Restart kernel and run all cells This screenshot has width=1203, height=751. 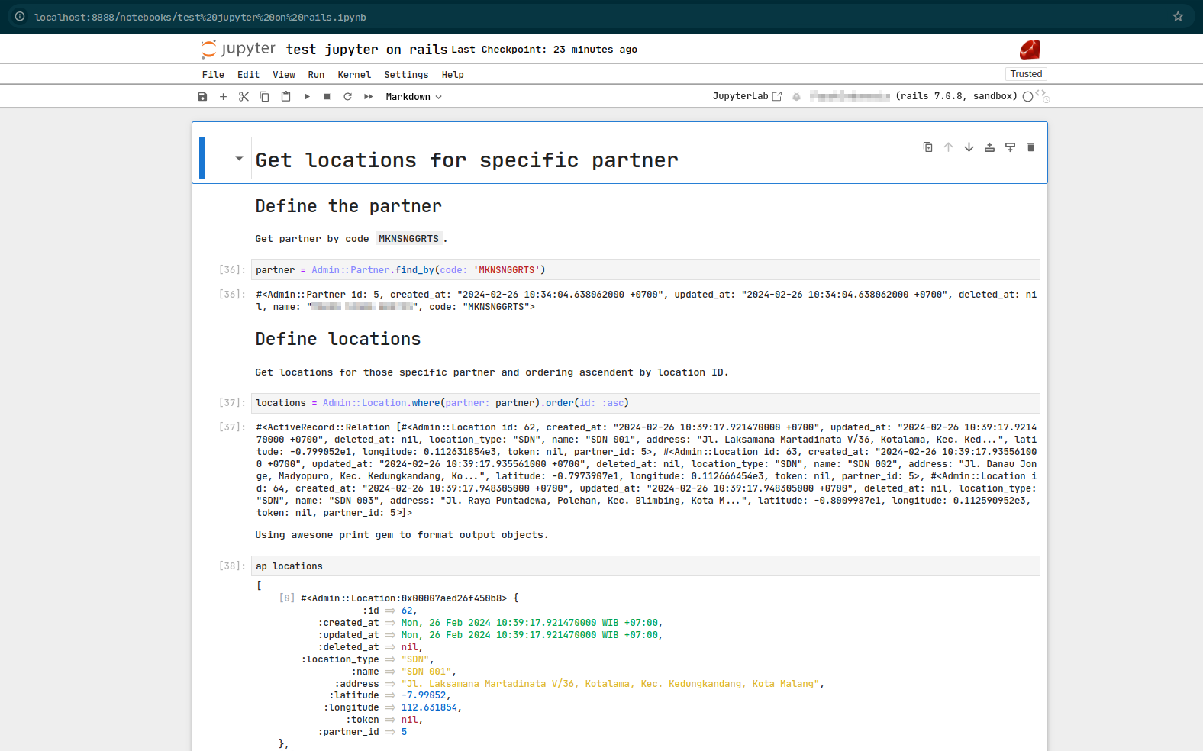(369, 97)
